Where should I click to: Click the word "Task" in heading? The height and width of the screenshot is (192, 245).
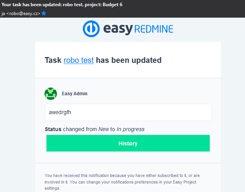tap(53, 60)
